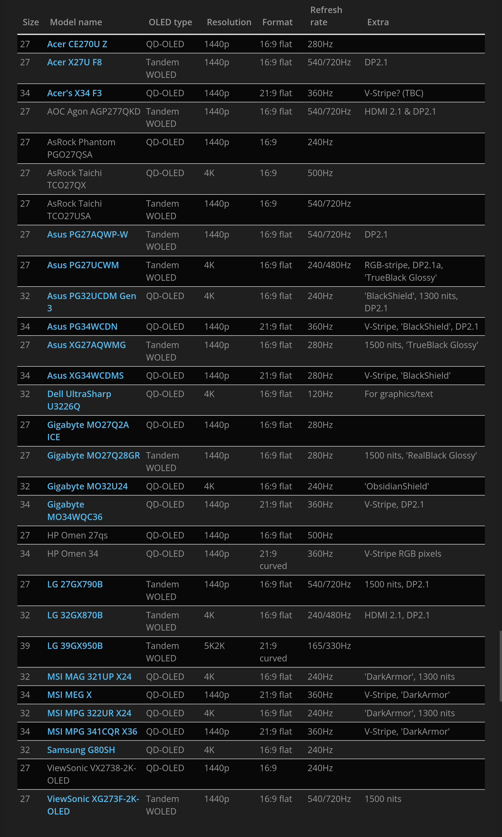
Task: Open the Gigabyte MO27Q2A ICE link
Action: point(88,425)
